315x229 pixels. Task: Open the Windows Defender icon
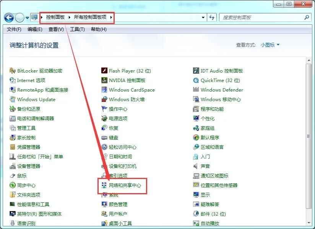click(x=196, y=90)
